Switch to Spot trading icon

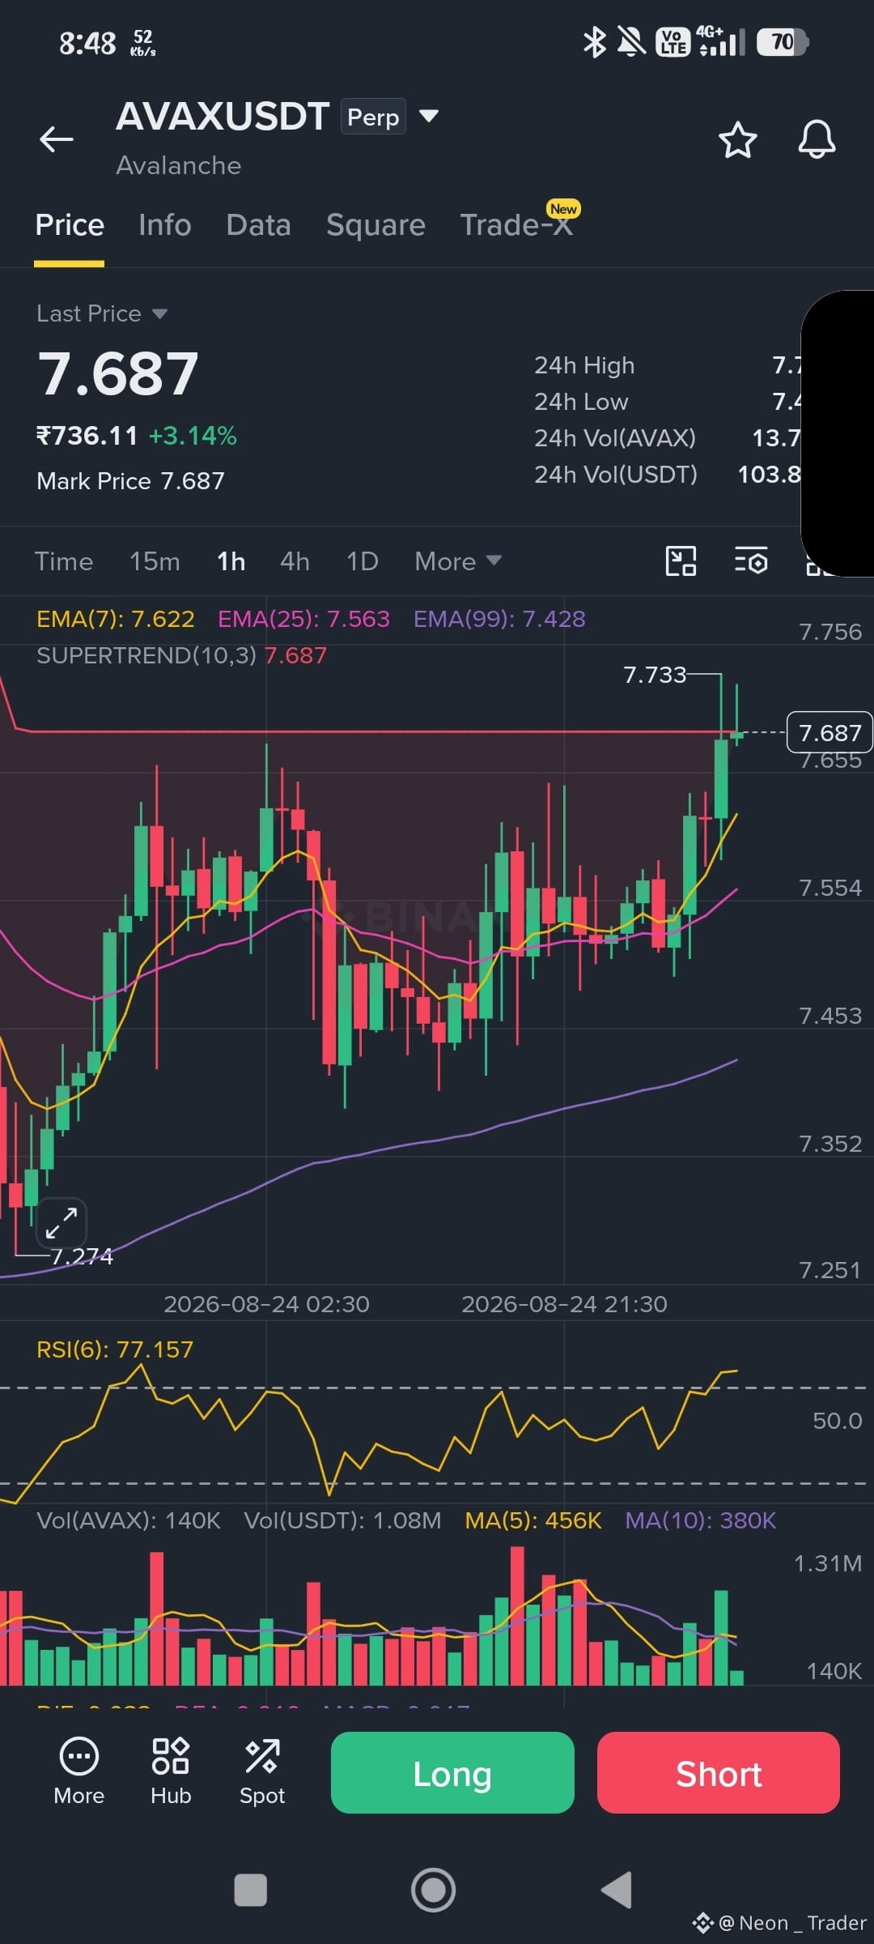click(262, 1771)
